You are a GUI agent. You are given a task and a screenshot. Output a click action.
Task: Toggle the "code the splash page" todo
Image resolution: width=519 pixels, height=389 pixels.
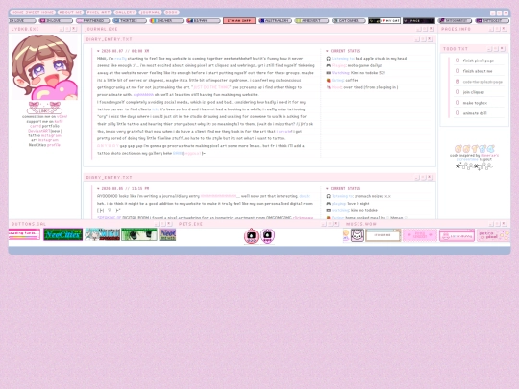click(457, 82)
